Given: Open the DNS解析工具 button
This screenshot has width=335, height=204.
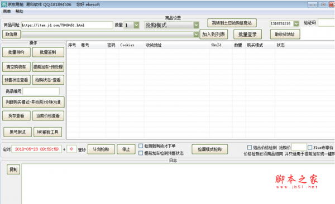Looking at the screenshot, I should point(47,132).
